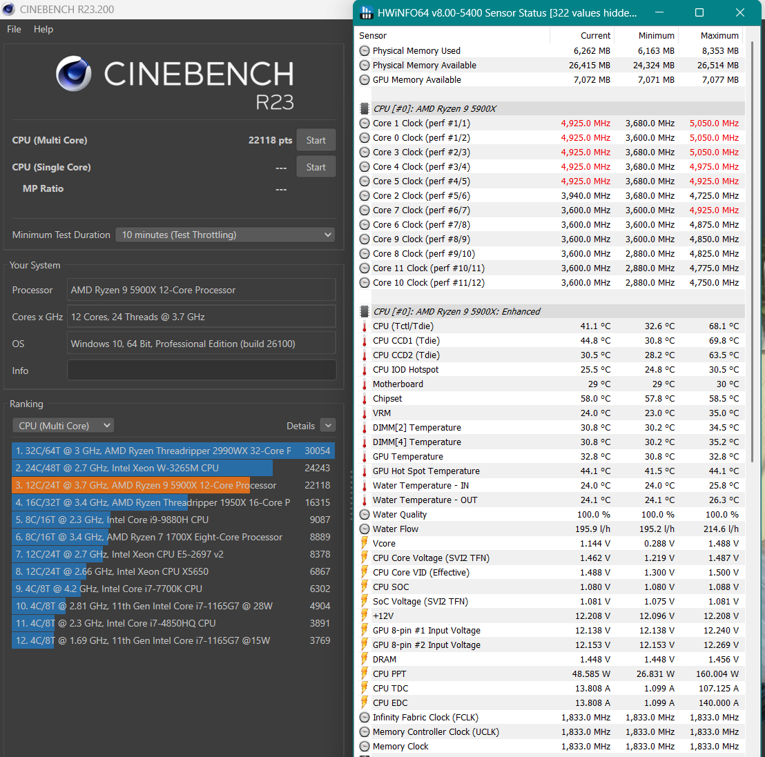Expand the ranking Details arrow button
765x757 pixels.
(x=329, y=426)
